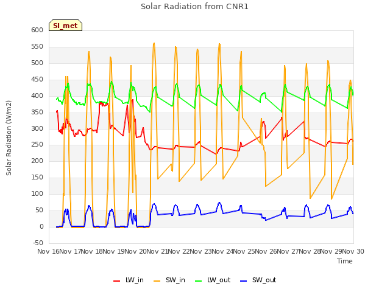Click the 450 y-axis tick label

pos(37,80)
